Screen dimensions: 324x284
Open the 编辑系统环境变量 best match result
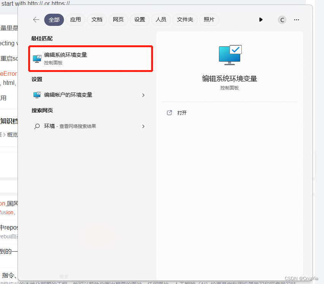[x=90, y=59]
